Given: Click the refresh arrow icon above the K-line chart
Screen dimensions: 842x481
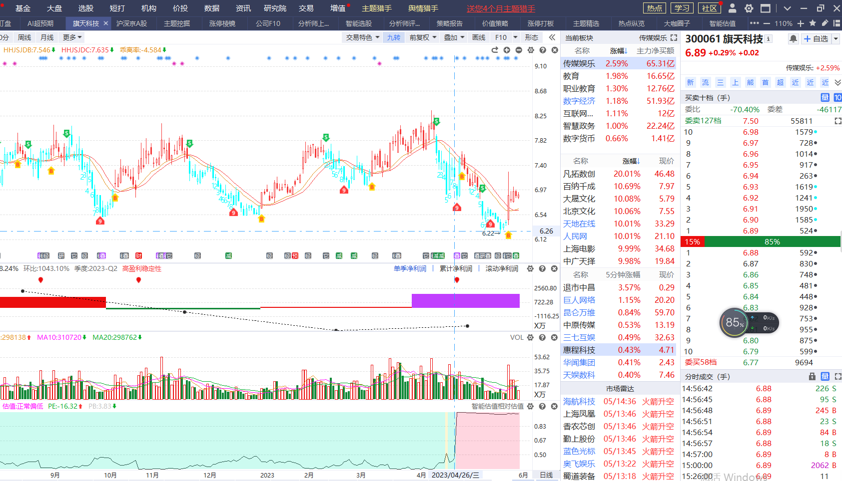Looking at the screenshot, I should point(495,50).
